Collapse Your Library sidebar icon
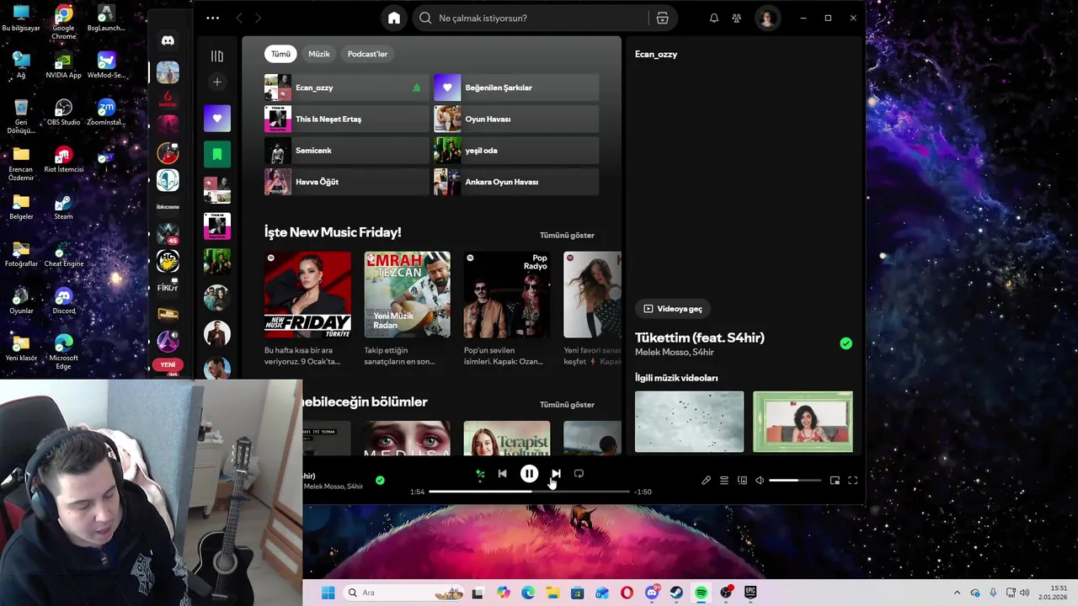Screen dimensions: 1078x606 (x=217, y=56)
